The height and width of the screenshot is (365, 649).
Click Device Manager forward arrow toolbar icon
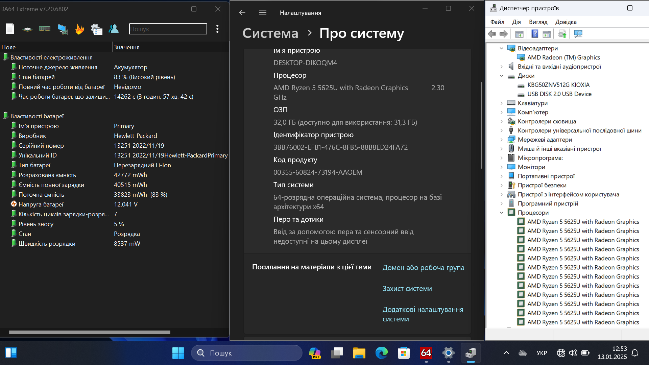coord(504,34)
